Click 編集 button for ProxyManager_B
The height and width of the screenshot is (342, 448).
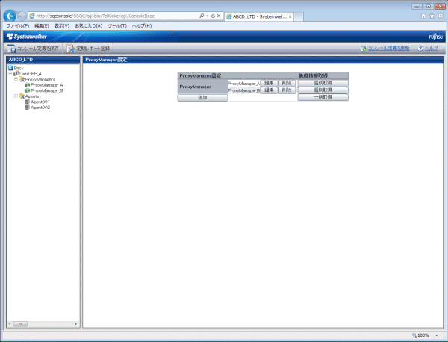coord(269,90)
